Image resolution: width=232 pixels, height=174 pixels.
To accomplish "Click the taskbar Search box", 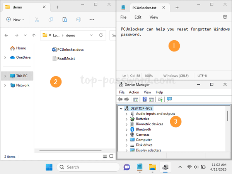I will (87, 167).
